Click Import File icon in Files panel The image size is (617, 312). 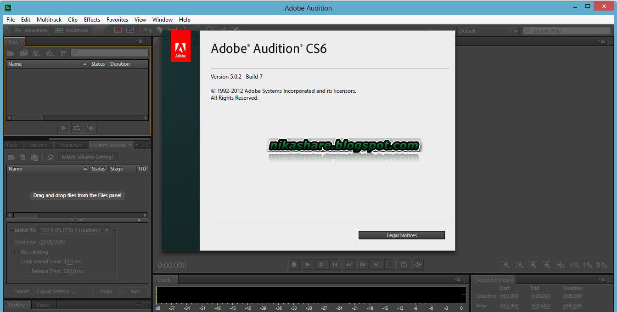(23, 53)
